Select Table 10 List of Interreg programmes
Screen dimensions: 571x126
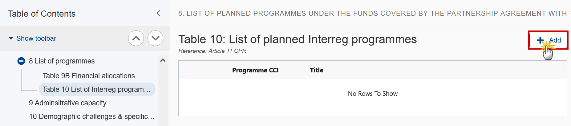[x=97, y=89]
